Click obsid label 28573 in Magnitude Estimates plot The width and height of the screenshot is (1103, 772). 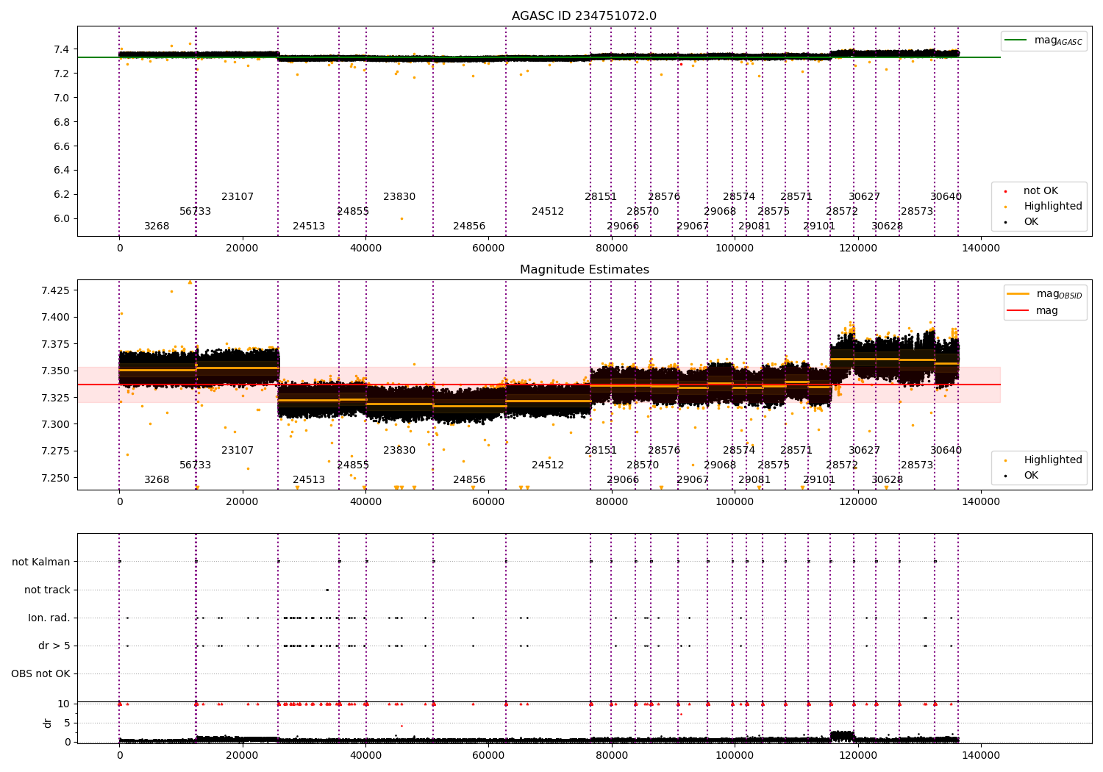pos(917,465)
